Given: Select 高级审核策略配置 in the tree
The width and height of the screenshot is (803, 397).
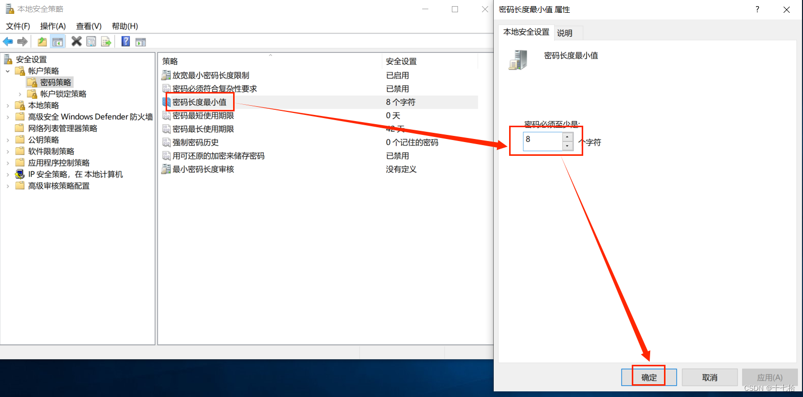Looking at the screenshot, I should click(59, 186).
